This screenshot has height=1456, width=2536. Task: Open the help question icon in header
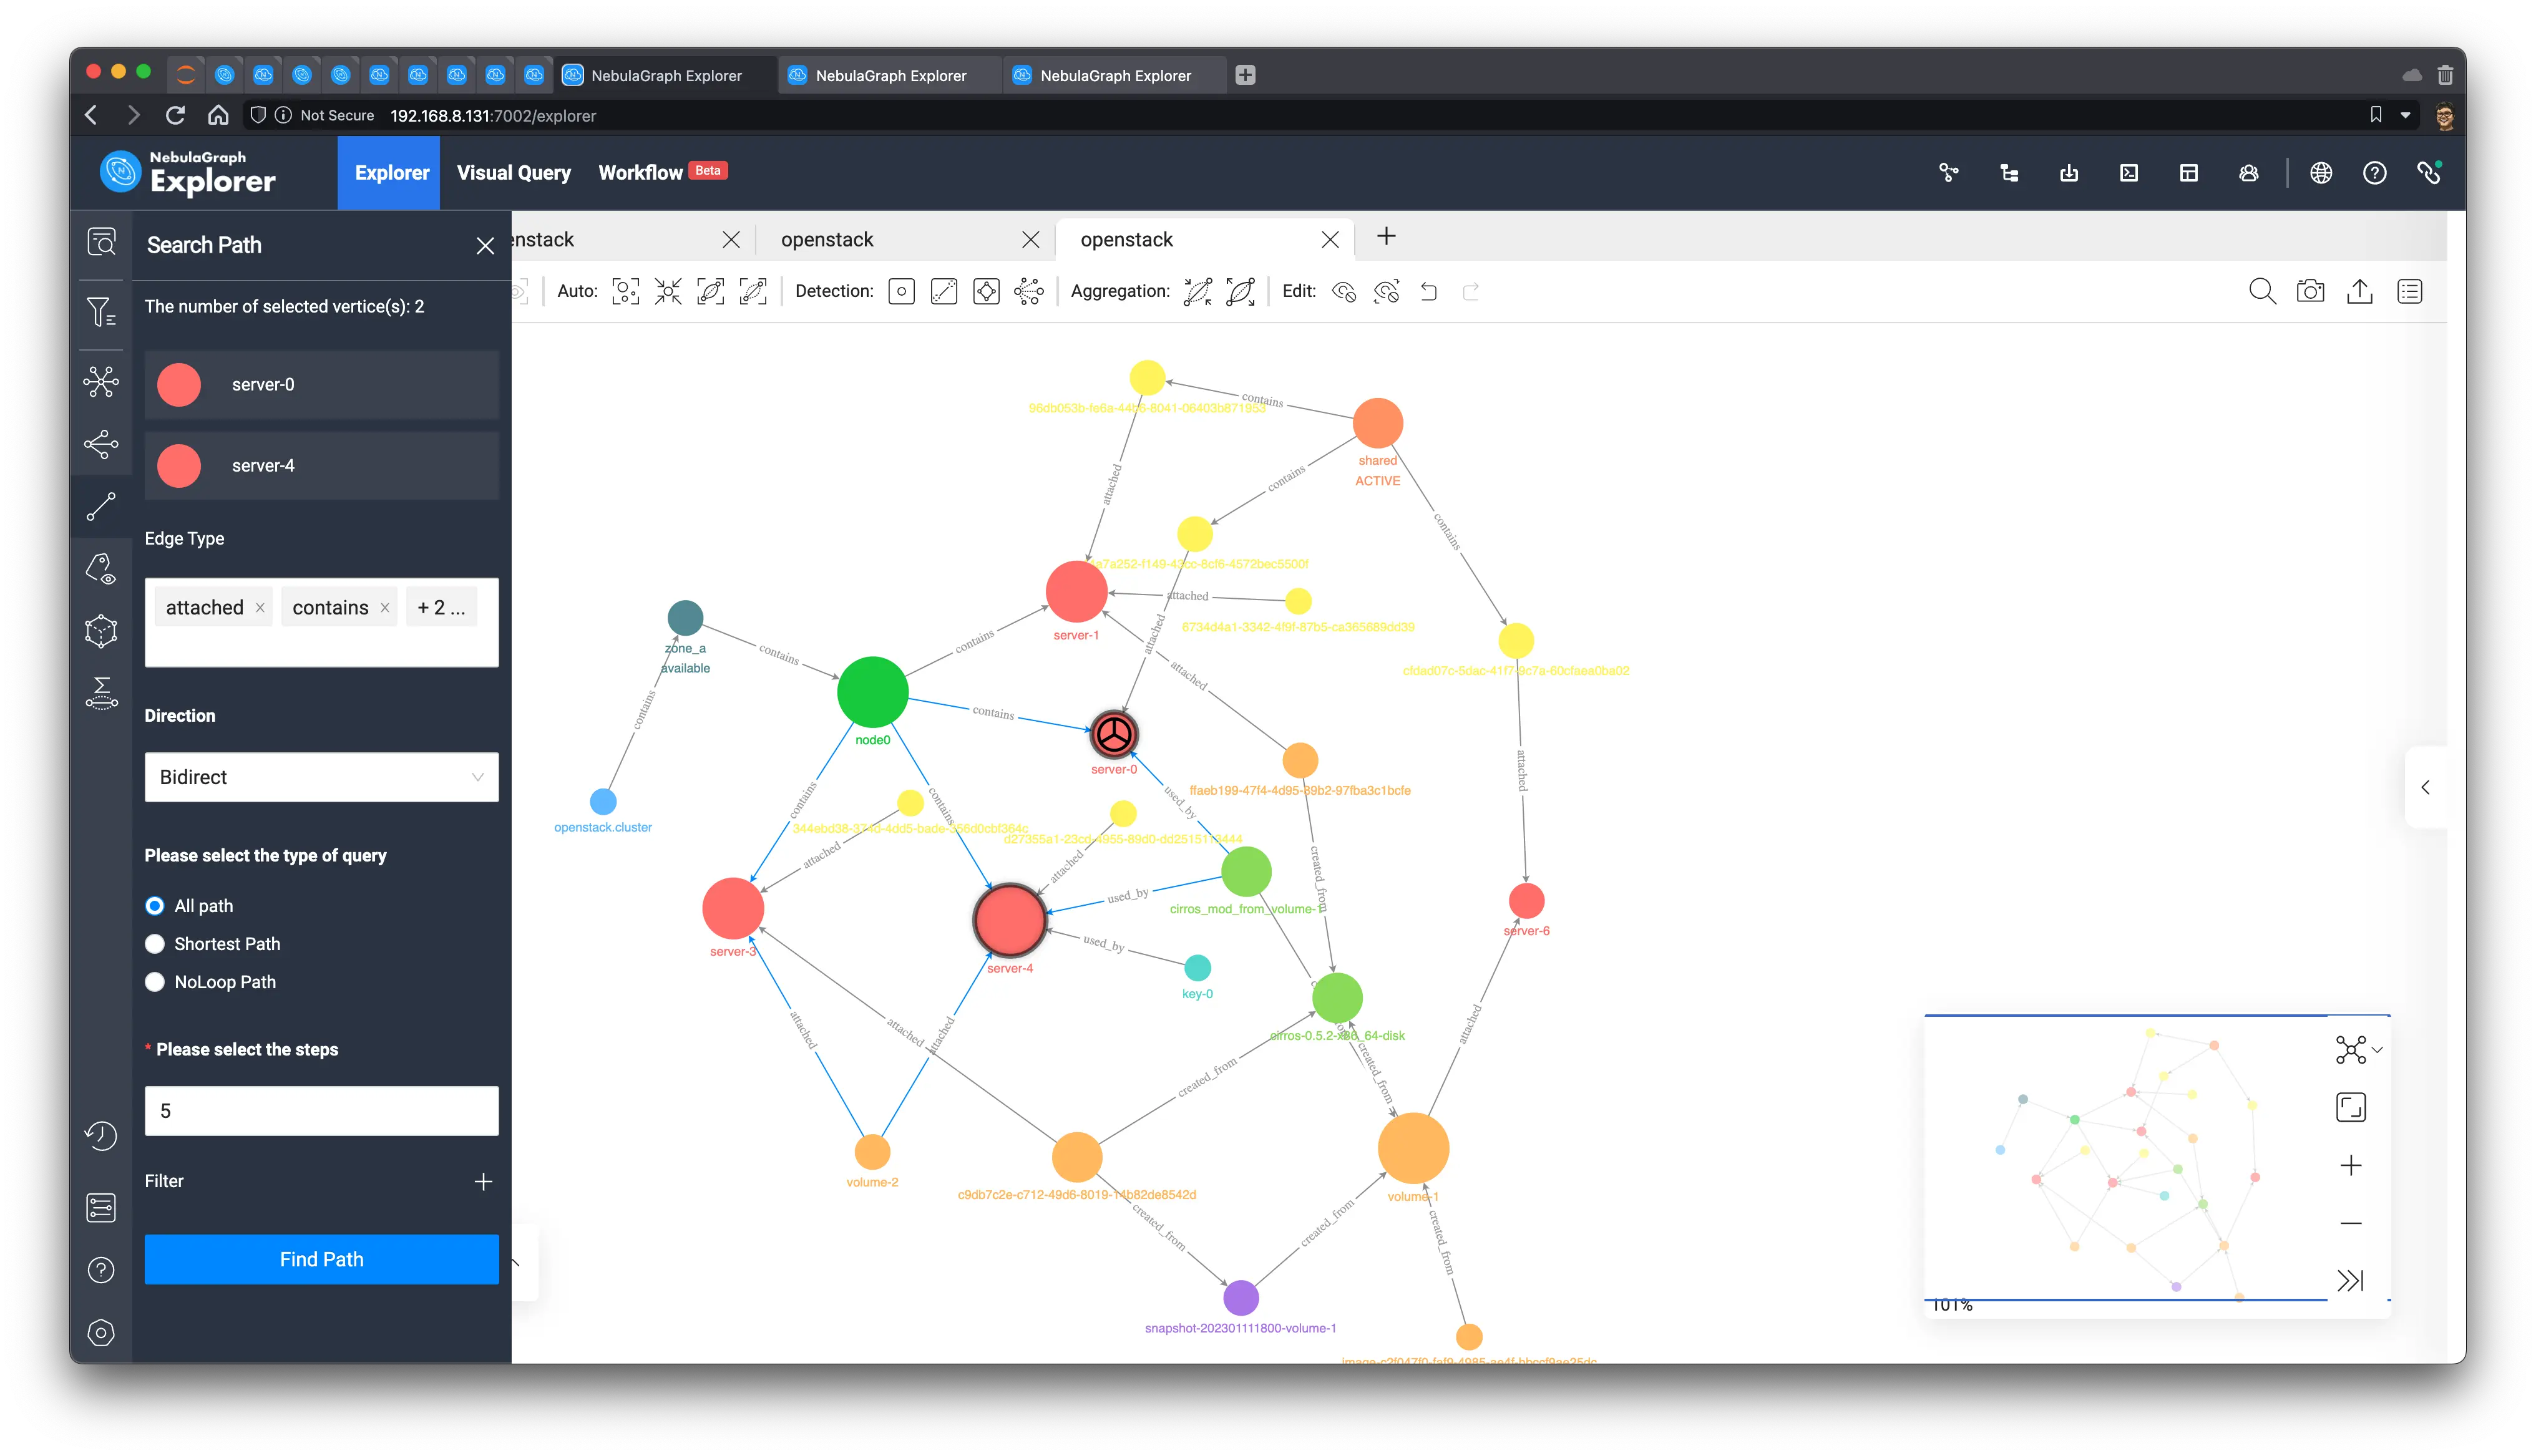[2375, 173]
